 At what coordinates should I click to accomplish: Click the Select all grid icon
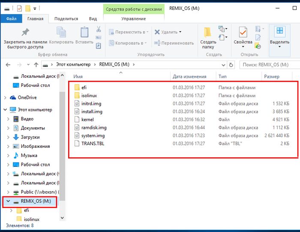[x=279, y=31]
